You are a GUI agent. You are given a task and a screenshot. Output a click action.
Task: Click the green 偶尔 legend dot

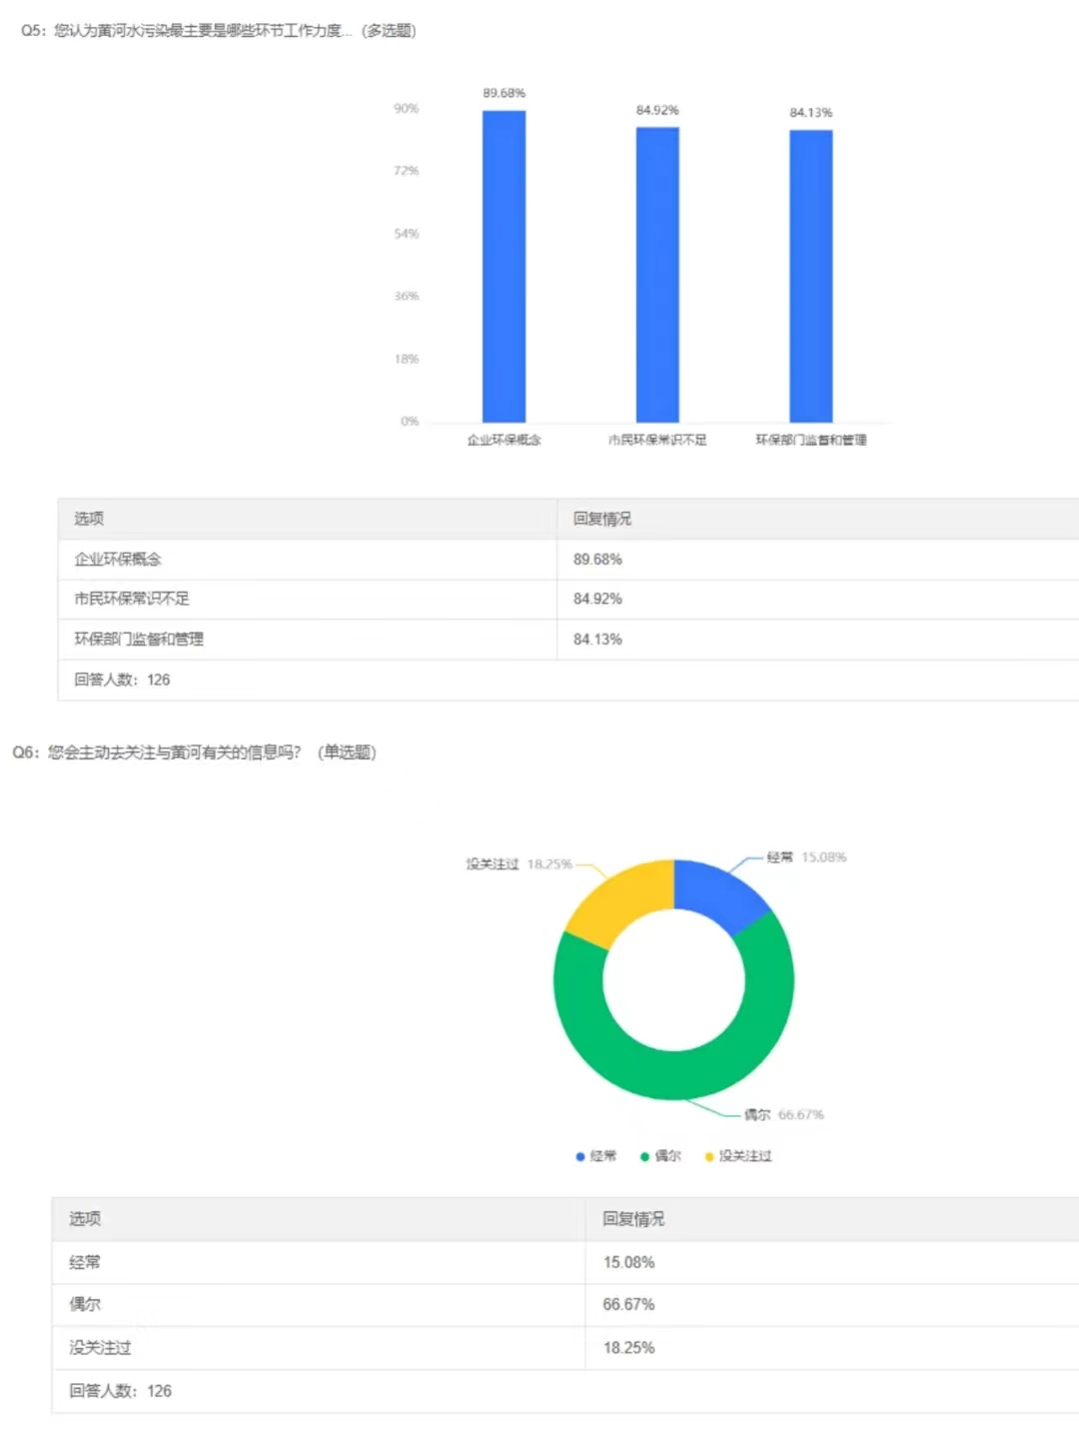[644, 1156]
